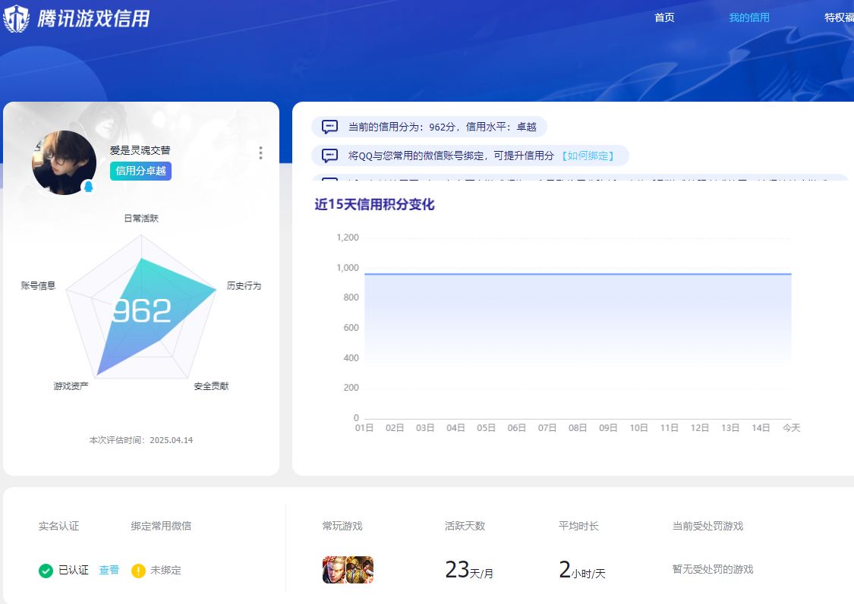Image resolution: width=854 pixels, height=604 pixels.
Task: Click the 962 score in radar chart
Action: click(142, 311)
